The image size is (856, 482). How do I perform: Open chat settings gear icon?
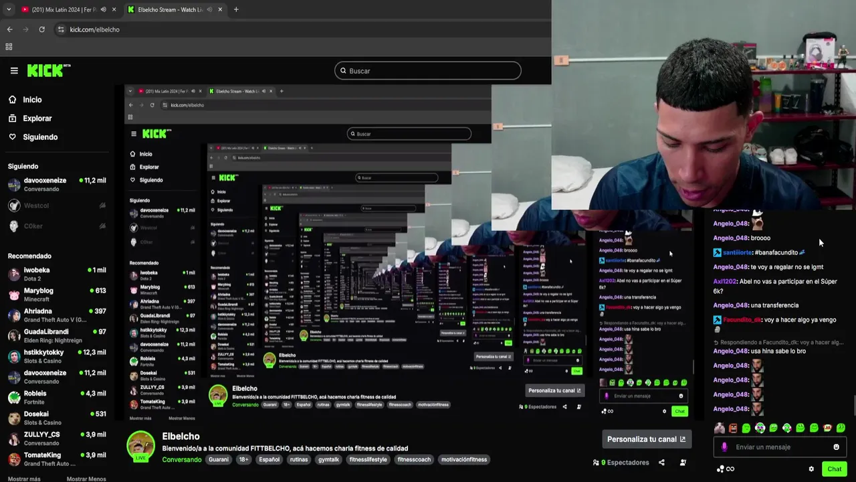coord(811,469)
